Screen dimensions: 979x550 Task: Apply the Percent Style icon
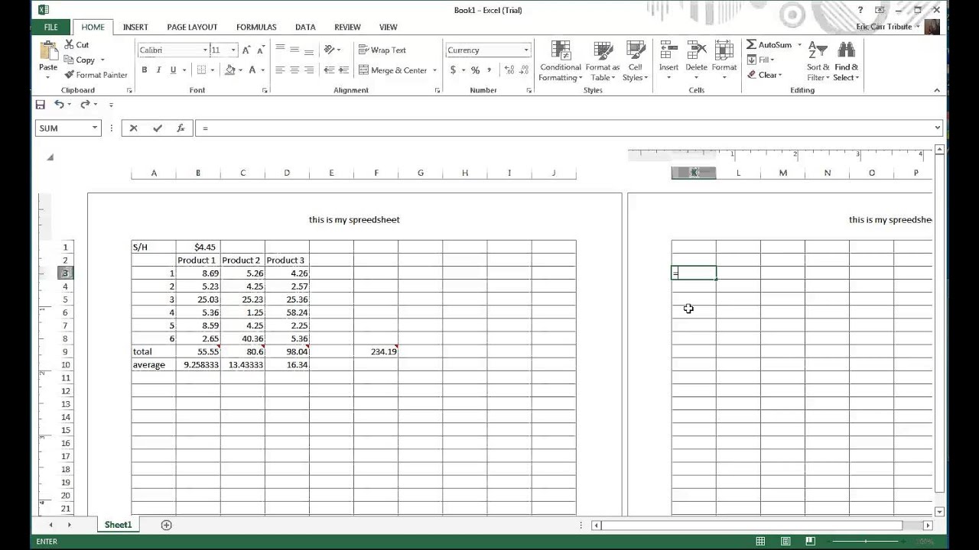coord(475,69)
